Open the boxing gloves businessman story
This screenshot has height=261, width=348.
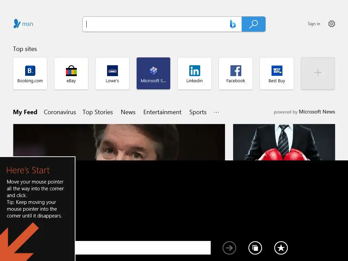point(284,142)
